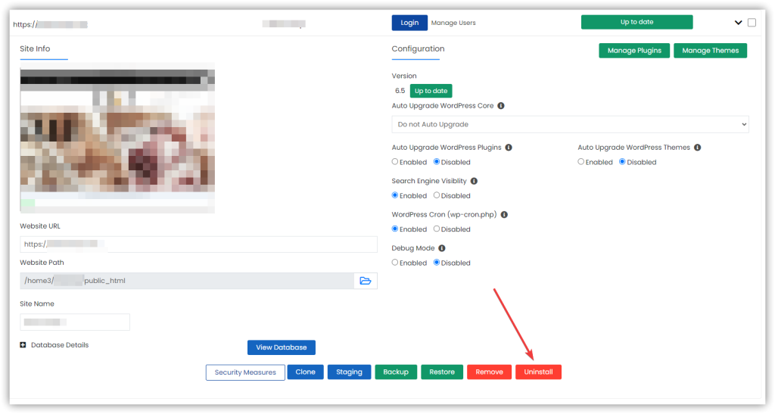Collapse site panel with chevron arrow
The image size is (775, 414).
(x=739, y=22)
